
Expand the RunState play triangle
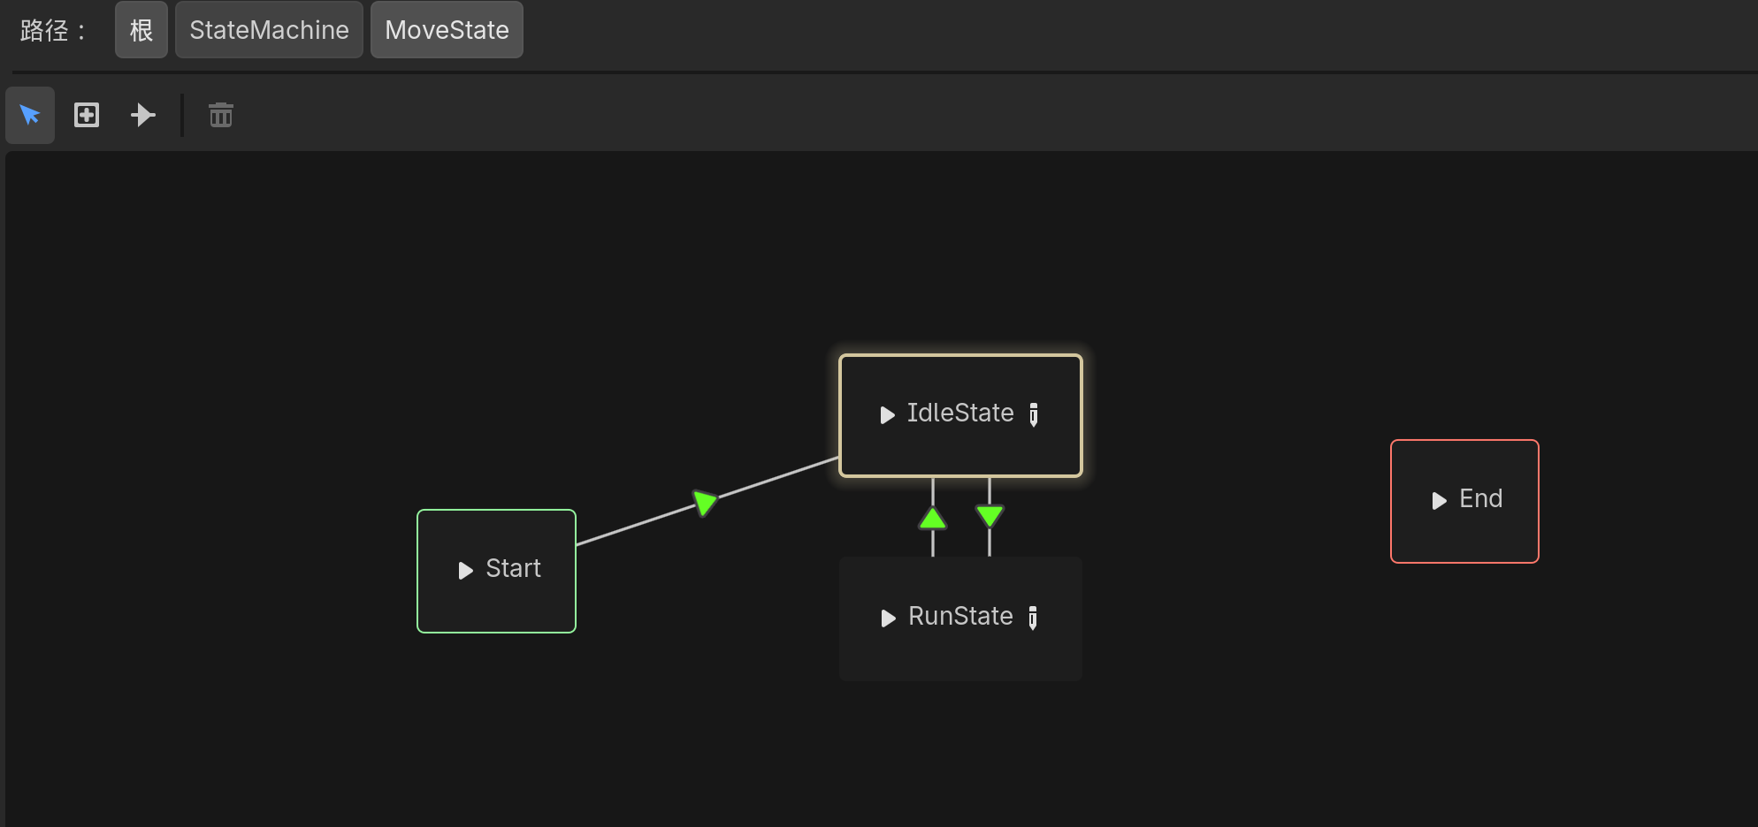888,618
